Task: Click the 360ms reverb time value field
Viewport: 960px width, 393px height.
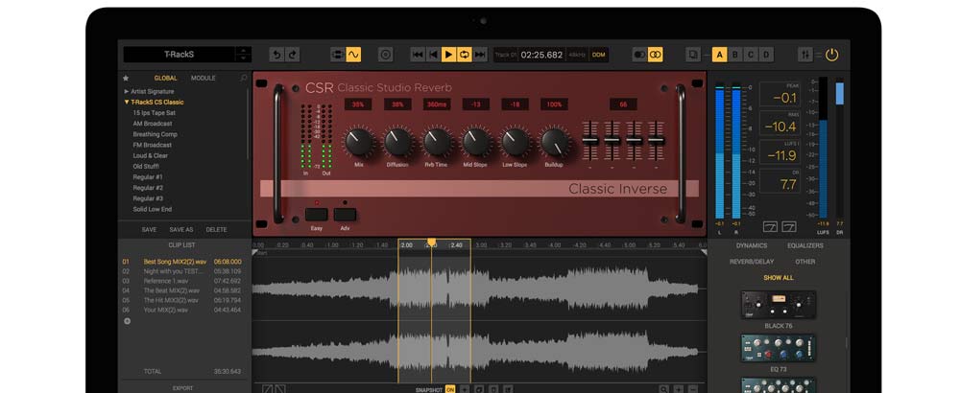Action: click(437, 104)
